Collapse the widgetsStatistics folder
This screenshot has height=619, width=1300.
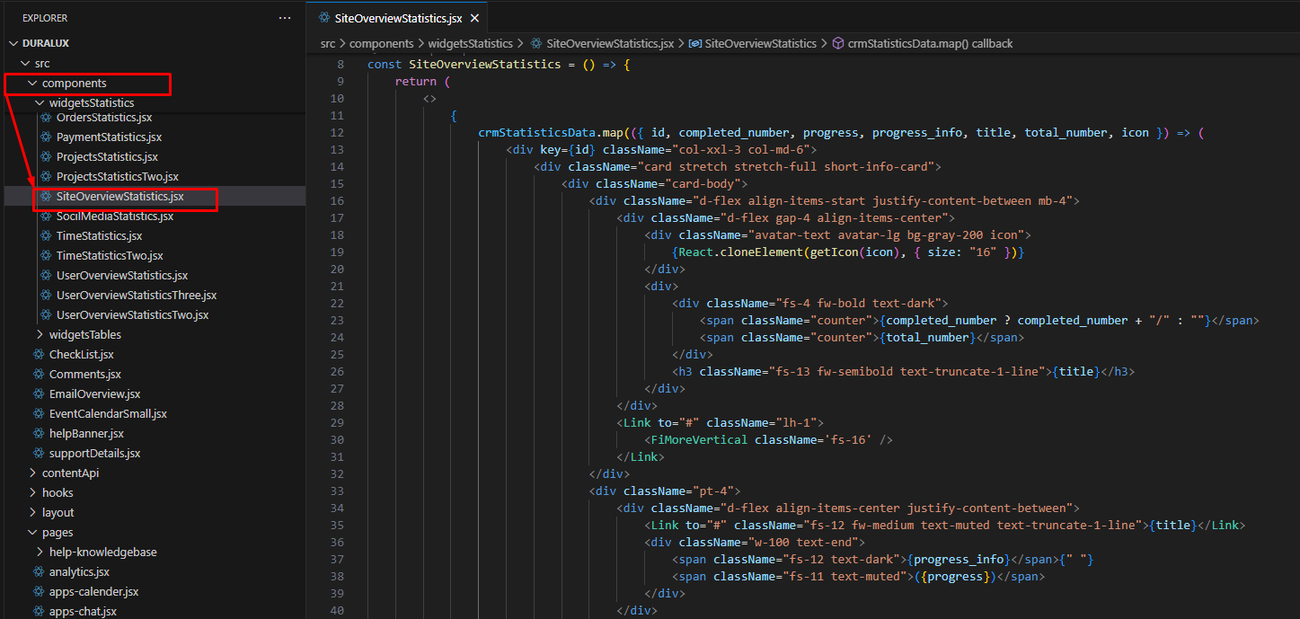coord(40,103)
